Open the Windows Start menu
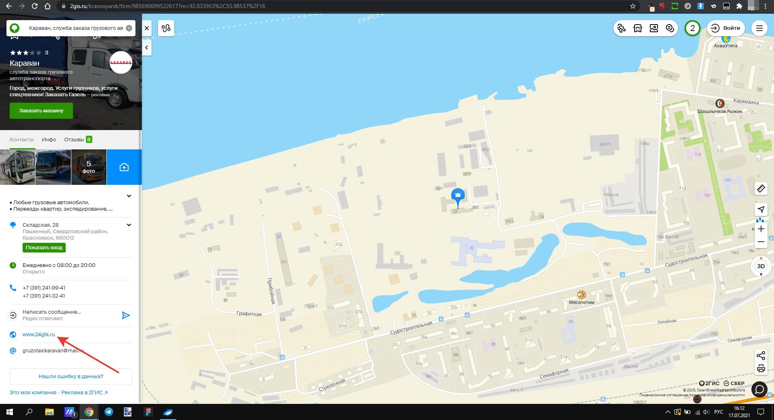Viewport: 774px width, 420px height. point(10,412)
